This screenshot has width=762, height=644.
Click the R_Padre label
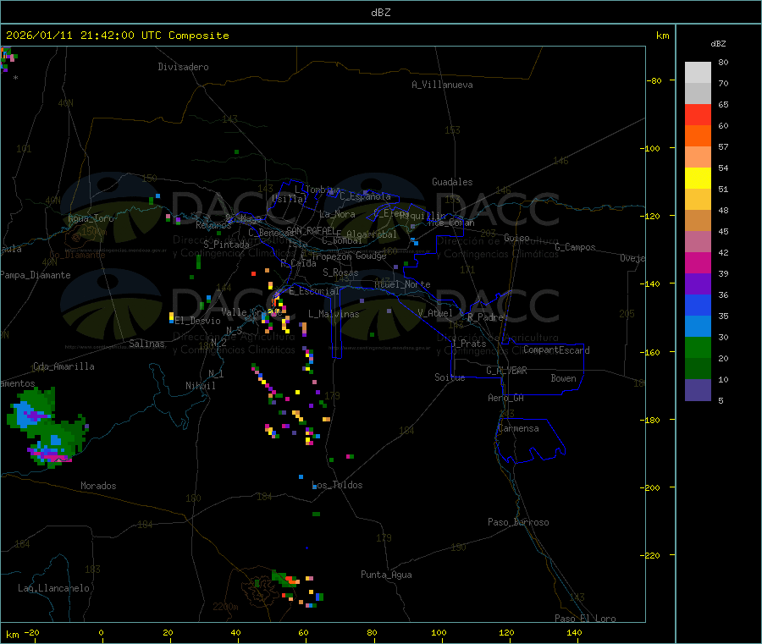pos(485,317)
